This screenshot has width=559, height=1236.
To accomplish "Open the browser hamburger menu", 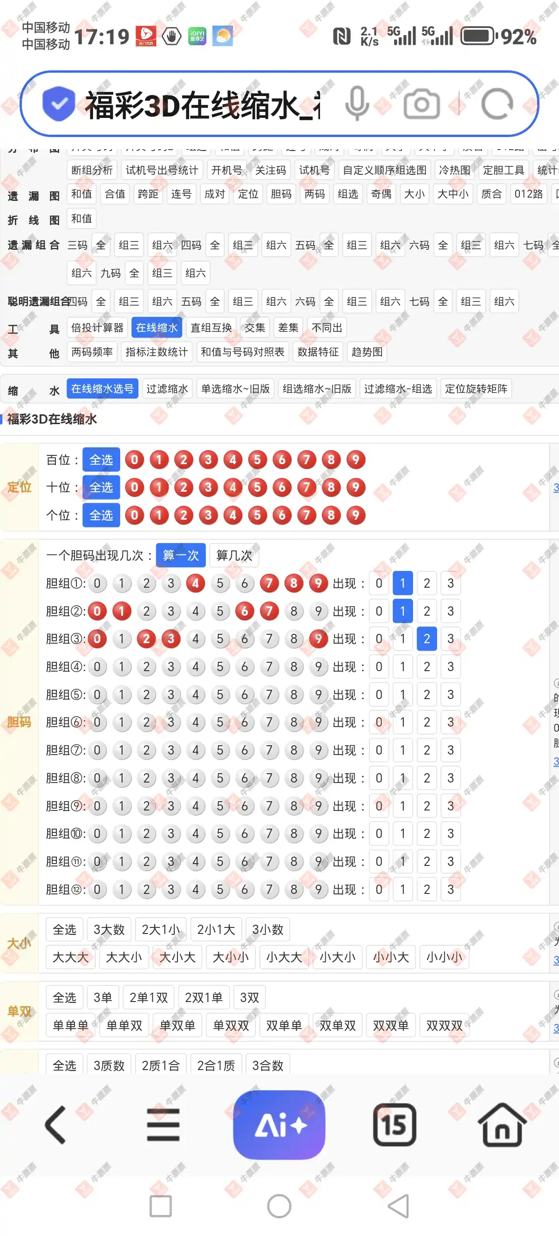I will click(163, 1125).
